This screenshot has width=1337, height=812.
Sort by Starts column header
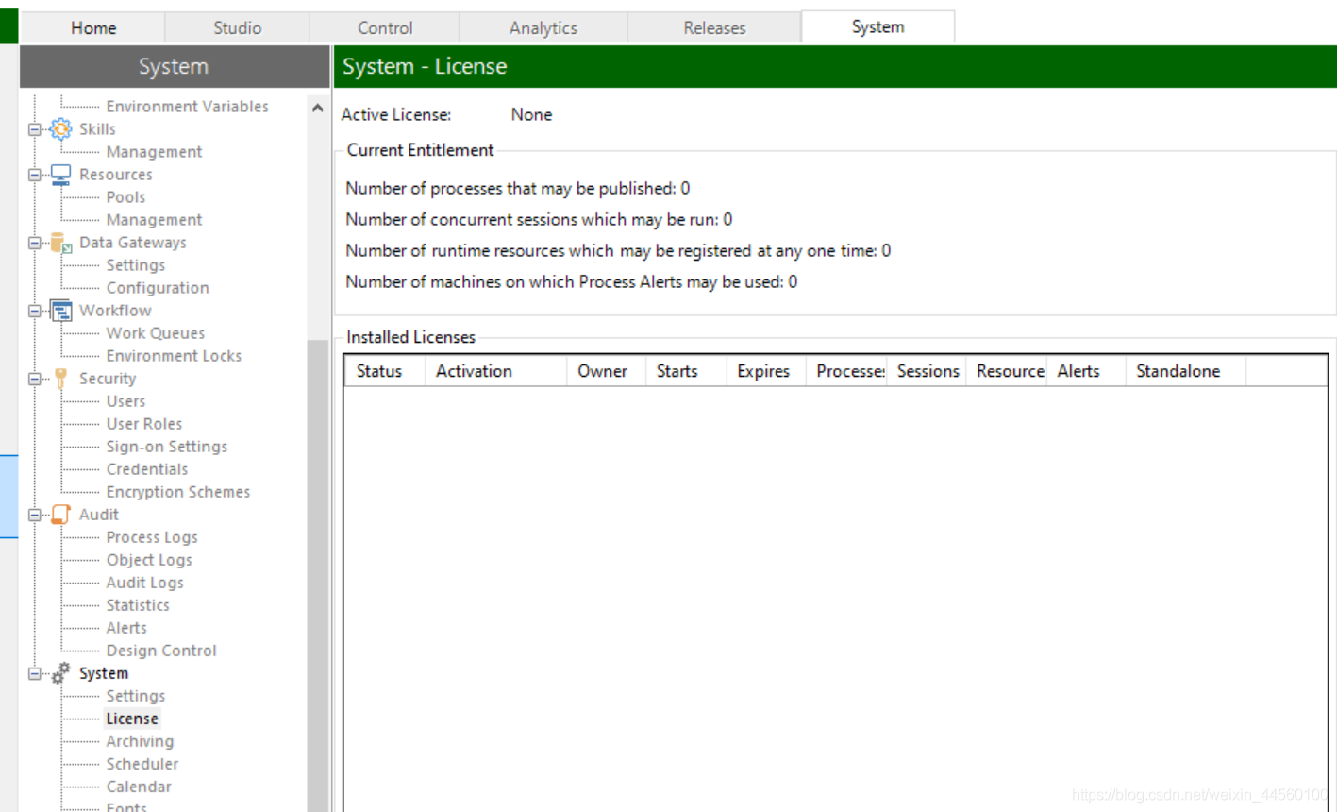pyautogui.click(x=685, y=371)
